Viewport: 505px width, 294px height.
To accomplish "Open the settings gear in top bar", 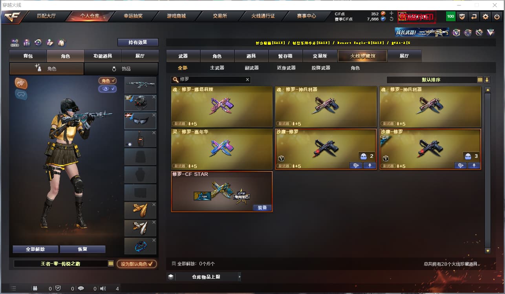I will pos(486,16).
